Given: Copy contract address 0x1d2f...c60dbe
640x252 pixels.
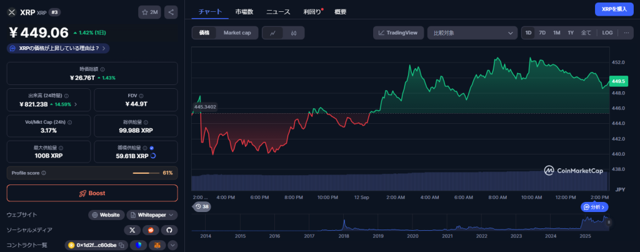Looking at the screenshot, I should [x=121, y=245].
